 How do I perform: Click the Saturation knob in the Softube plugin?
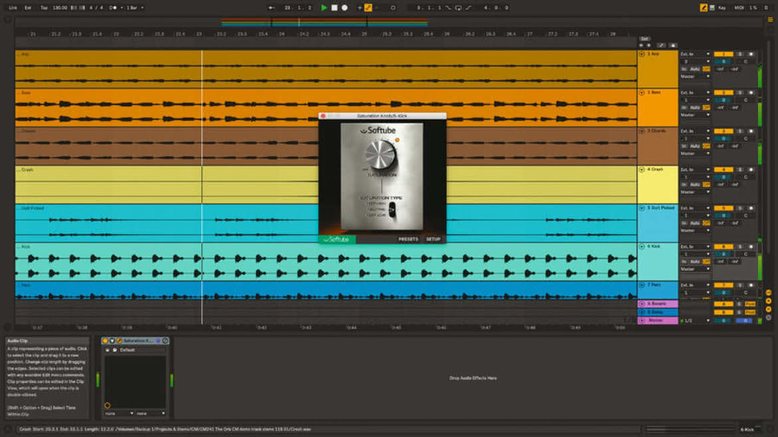(380, 154)
